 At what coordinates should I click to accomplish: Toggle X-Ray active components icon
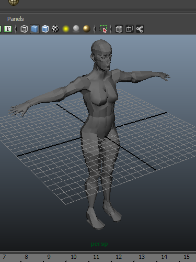pyautogui.click(x=130, y=29)
